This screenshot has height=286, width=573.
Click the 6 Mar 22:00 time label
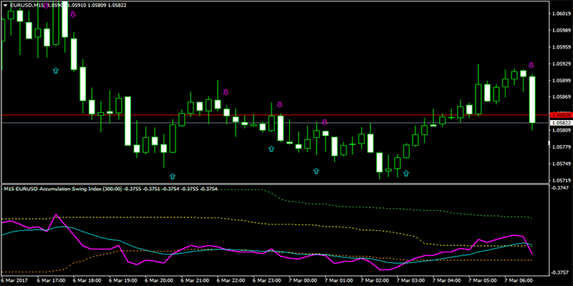pos(231,281)
